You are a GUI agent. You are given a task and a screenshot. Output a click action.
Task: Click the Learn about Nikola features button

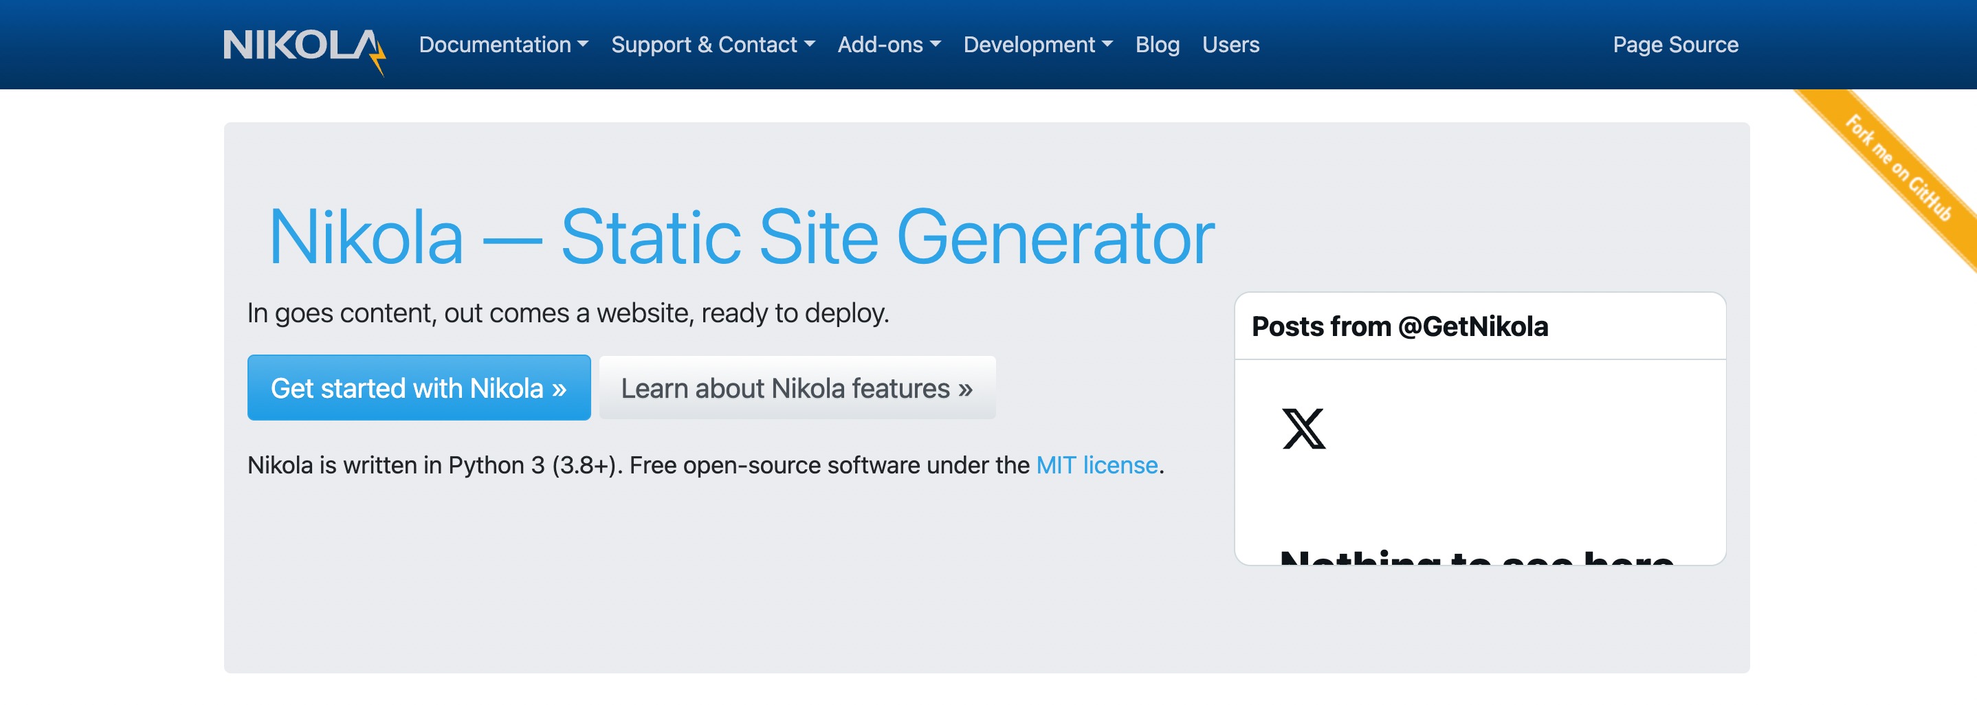coord(797,388)
